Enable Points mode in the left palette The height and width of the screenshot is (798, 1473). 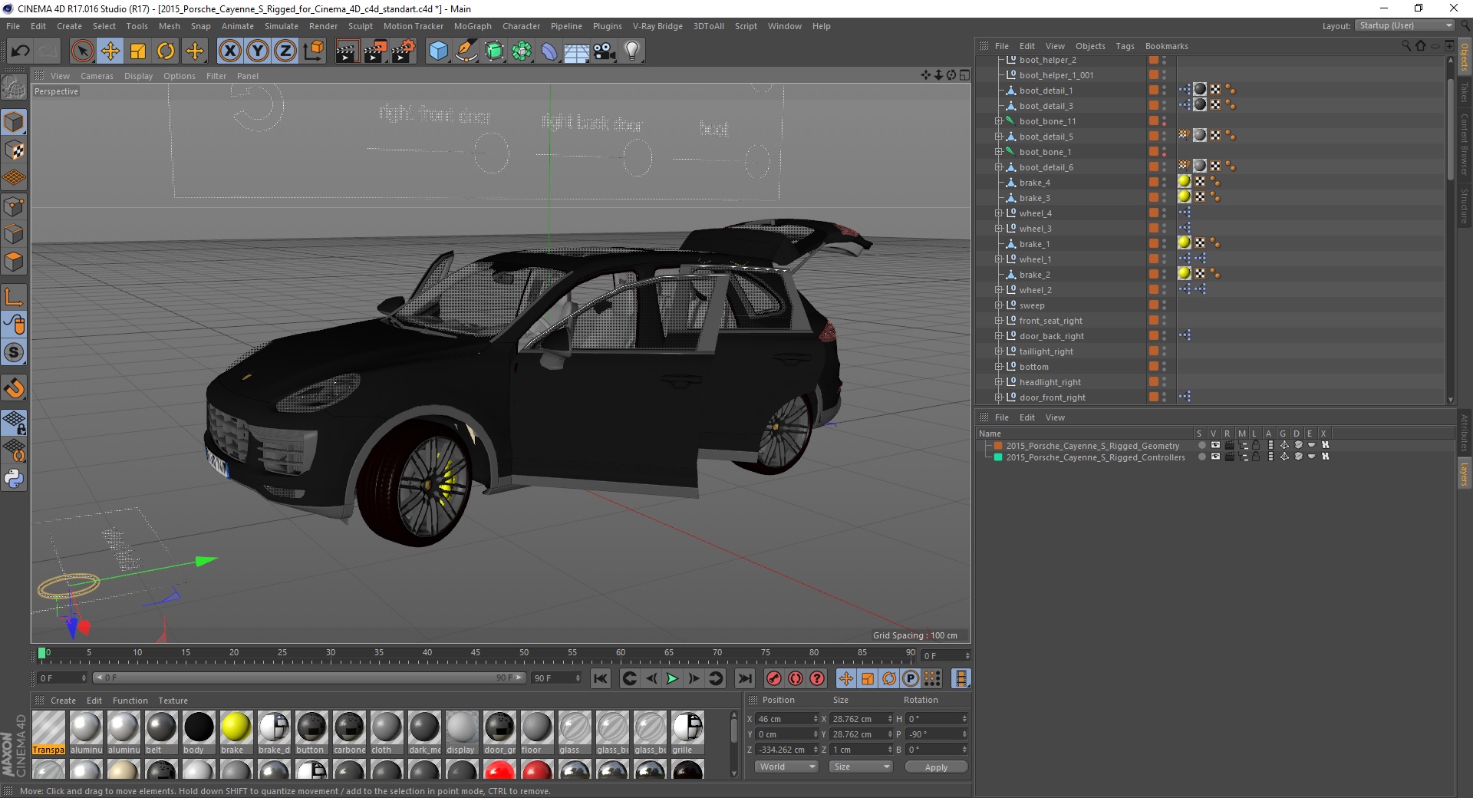click(x=14, y=206)
